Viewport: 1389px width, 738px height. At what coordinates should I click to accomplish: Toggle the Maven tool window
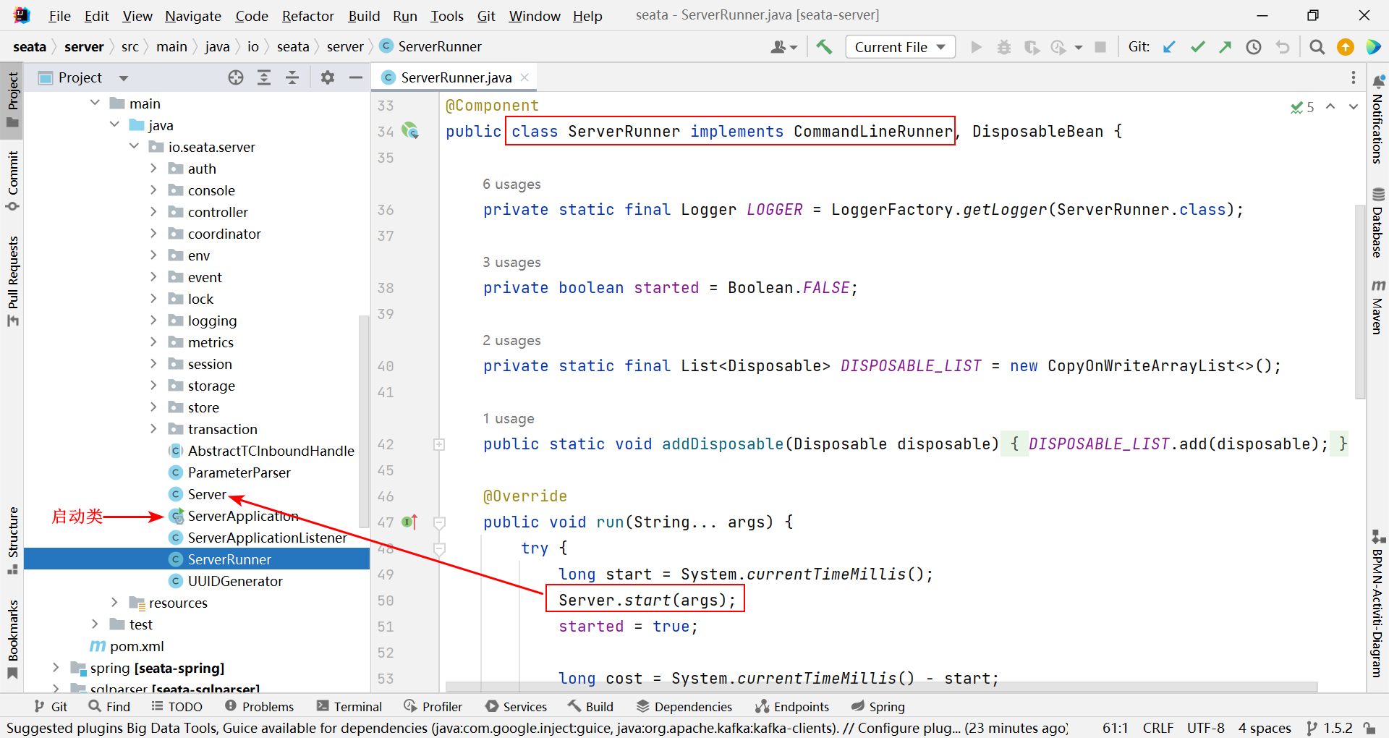(1377, 307)
